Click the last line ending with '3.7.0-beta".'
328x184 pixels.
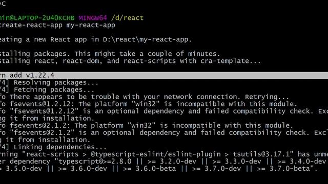[159, 169]
